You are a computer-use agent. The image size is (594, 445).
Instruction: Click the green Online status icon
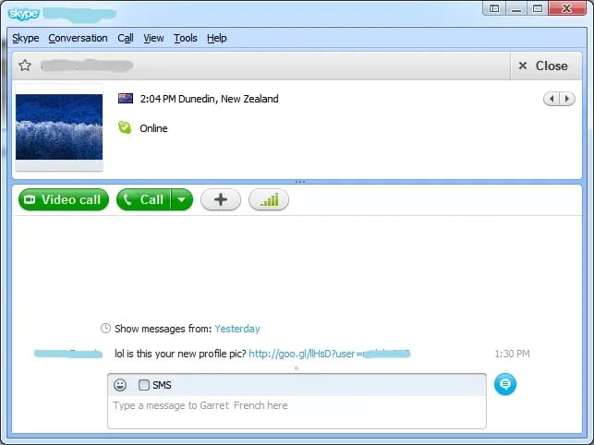coord(125,128)
